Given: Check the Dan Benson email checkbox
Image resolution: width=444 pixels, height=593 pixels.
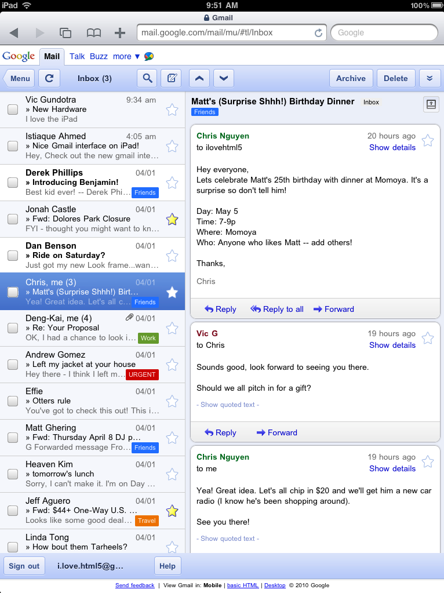Looking at the screenshot, I should pyautogui.click(x=13, y=256).
